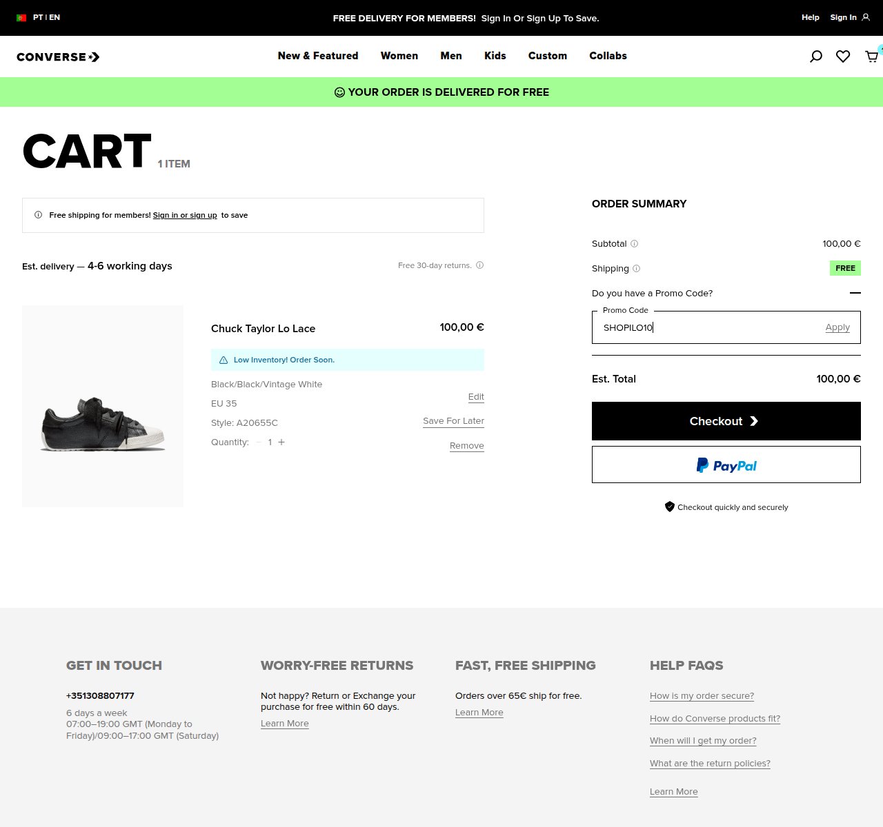The height and width of the screenshot is (827, 883).
Task: Decrease quantity with minus button
Action: click(x=259, y=442)
